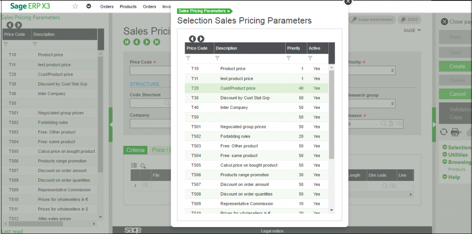Switch to the Criteria tab
The image size is (472, 234).
tap(136, 150)
